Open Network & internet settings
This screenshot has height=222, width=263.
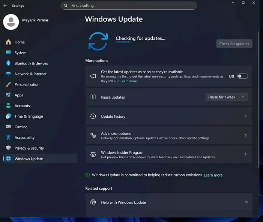point(40,74)
